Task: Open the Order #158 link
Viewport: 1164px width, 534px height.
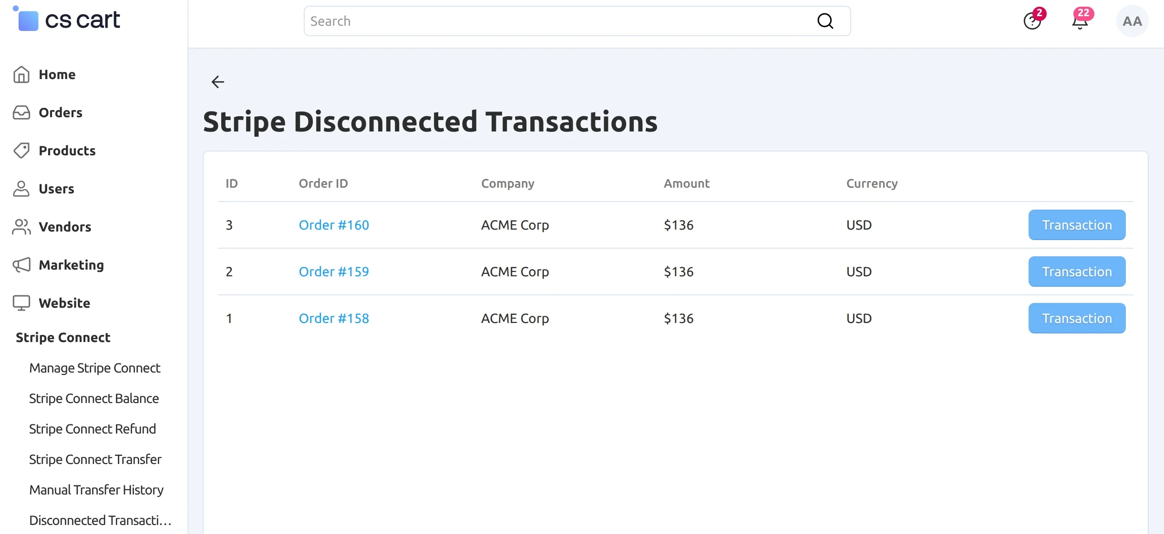Action: [x=334, y=318]
